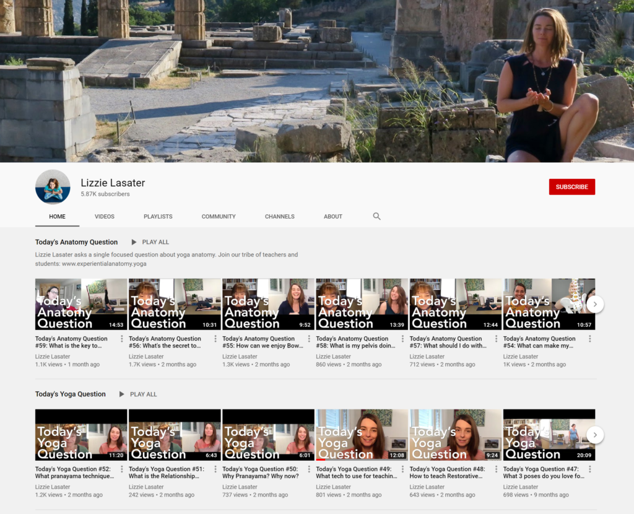Open the Playlists tab

coord(158,217)
